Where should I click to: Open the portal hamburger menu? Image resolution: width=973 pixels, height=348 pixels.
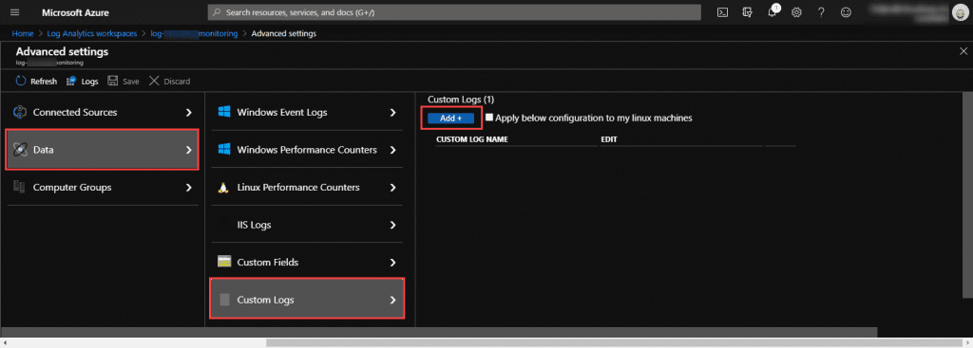pyautogui.click(x=15, y=12)
